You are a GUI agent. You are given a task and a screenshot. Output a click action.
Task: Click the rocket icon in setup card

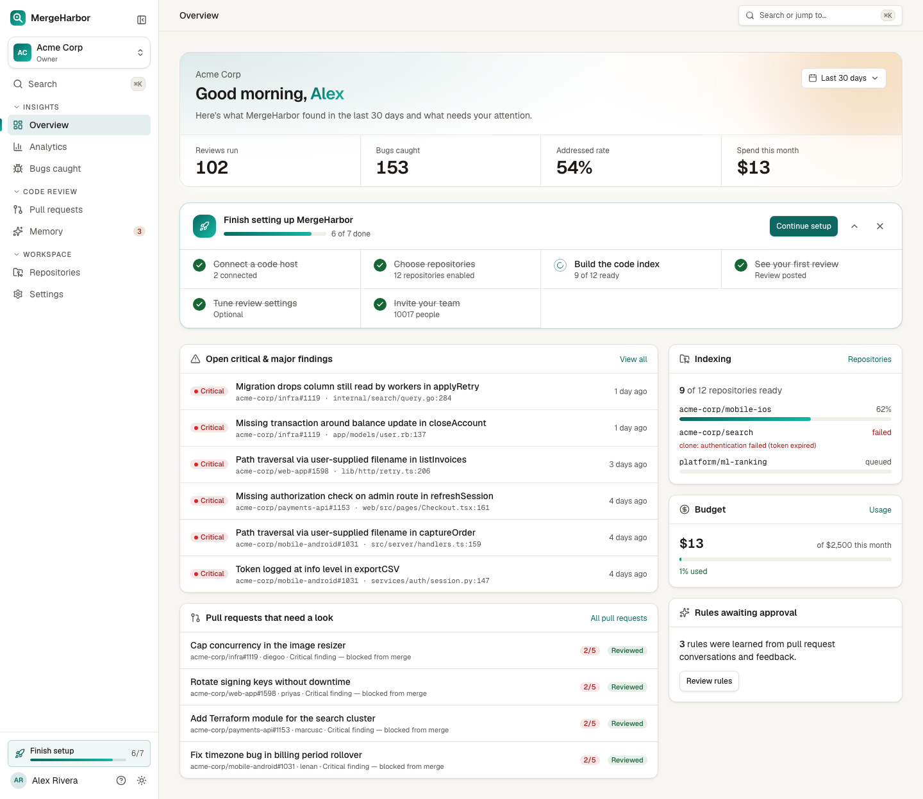point(204,226)
